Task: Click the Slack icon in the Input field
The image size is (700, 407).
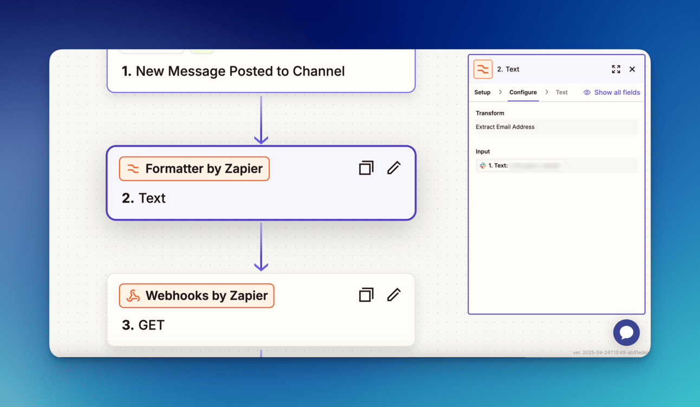Action: (483, 166)
